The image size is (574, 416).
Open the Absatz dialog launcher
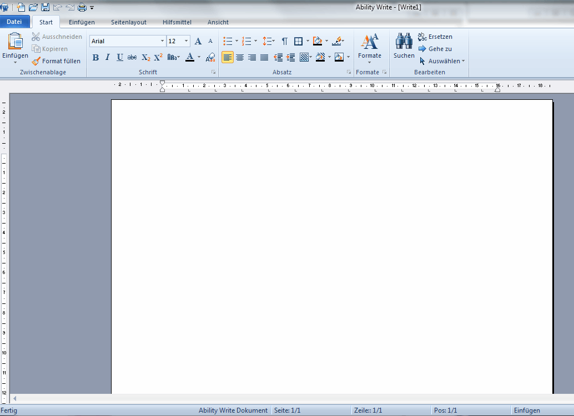[x=349, y=72]
